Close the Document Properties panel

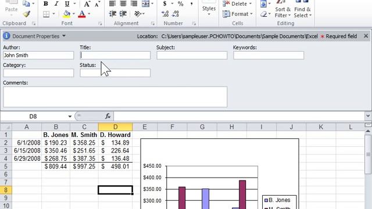coord(366,36)
